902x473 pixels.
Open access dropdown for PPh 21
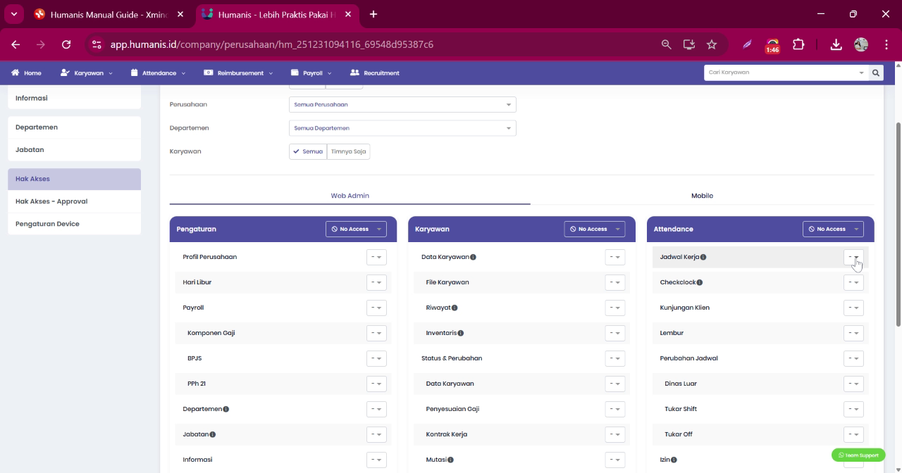(376, 384)
